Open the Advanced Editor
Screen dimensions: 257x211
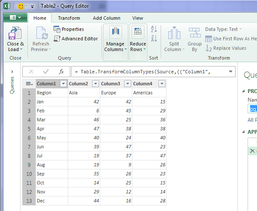tap(76, 39)
